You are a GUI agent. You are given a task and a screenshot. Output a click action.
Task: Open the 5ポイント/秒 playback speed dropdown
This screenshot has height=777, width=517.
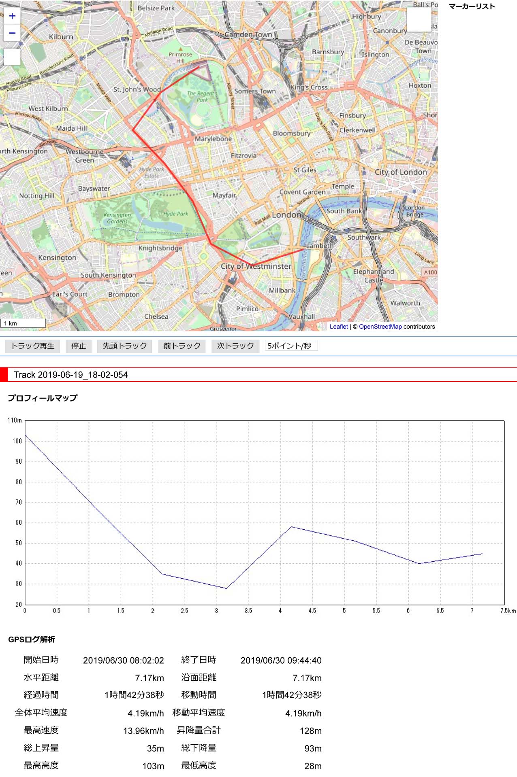coord(291,346)
